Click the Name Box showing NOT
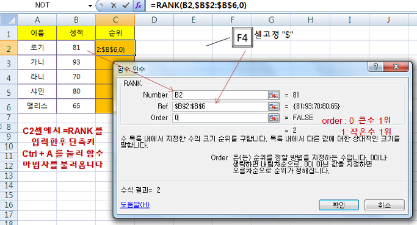This screenshot has height=225, width=417. [x=43, y=5]
